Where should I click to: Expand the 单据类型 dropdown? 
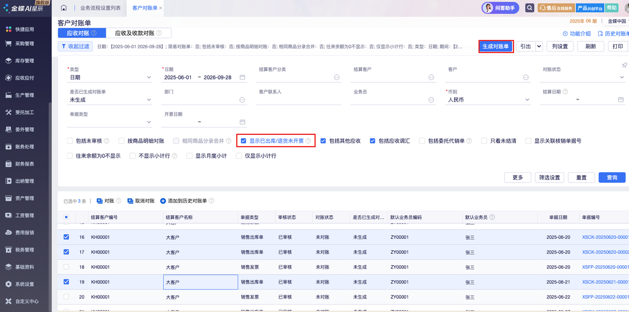tap(149, 122)
